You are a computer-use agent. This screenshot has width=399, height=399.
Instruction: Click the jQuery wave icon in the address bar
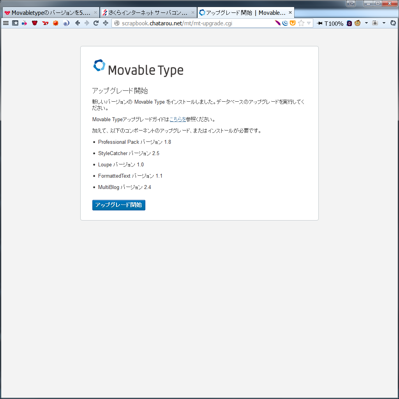[x=285, y=23]
